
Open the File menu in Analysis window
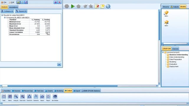tap(4, 2)
